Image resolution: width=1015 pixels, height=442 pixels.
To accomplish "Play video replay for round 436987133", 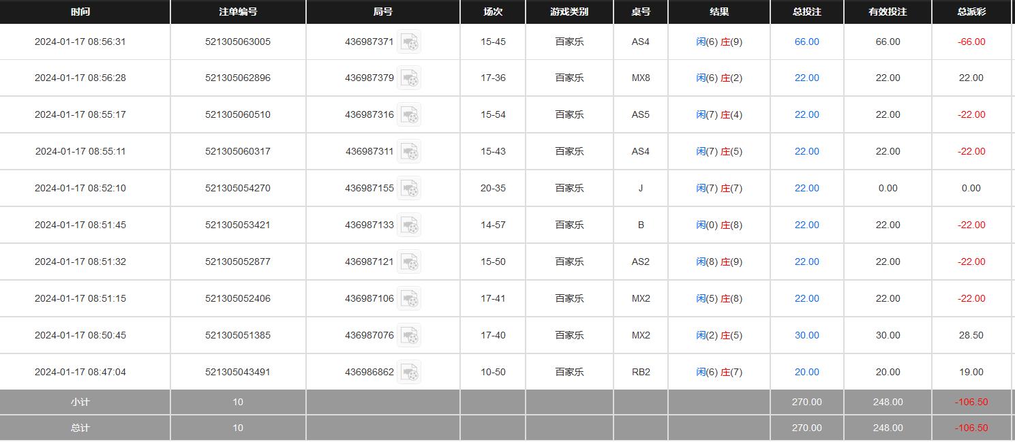I will tap(409, 225).
